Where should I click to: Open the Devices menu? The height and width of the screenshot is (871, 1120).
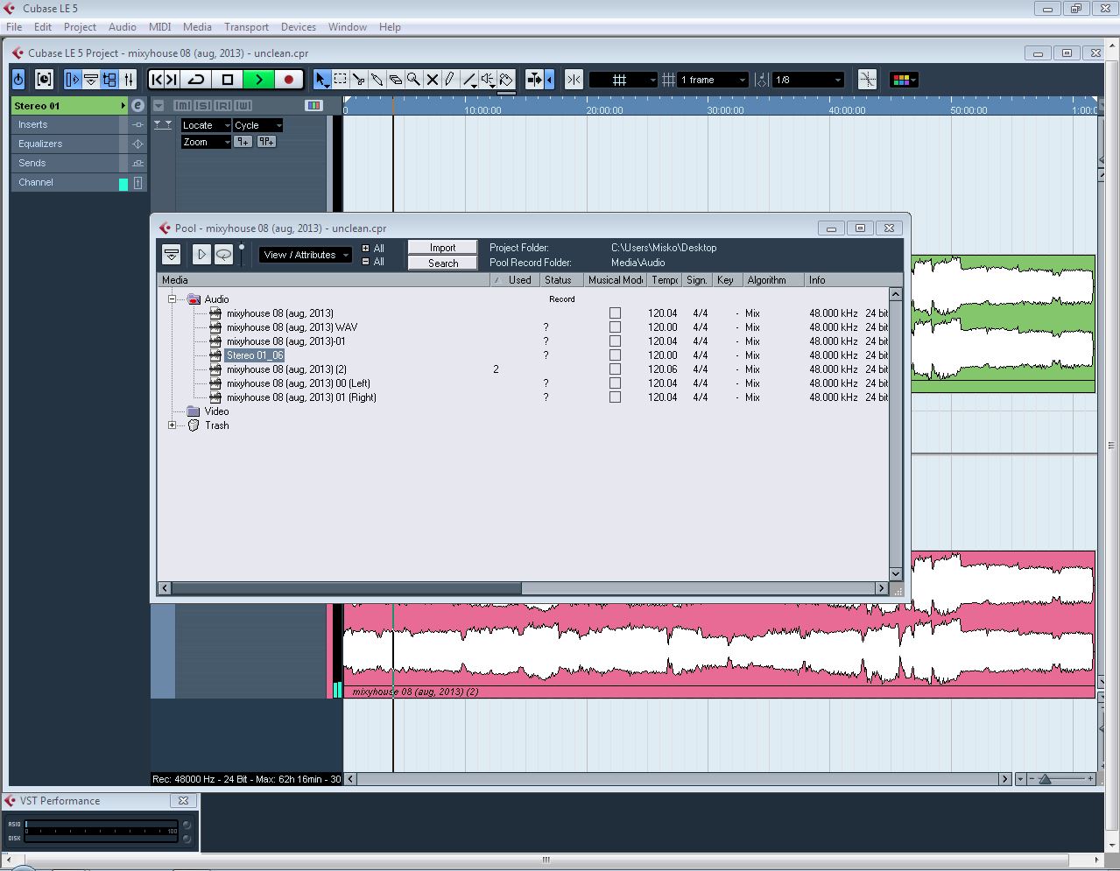click(298, 27)
